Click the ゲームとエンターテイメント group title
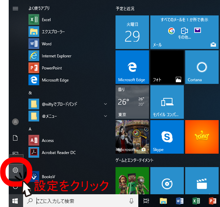Screen dimensions: 220x207 134,160
